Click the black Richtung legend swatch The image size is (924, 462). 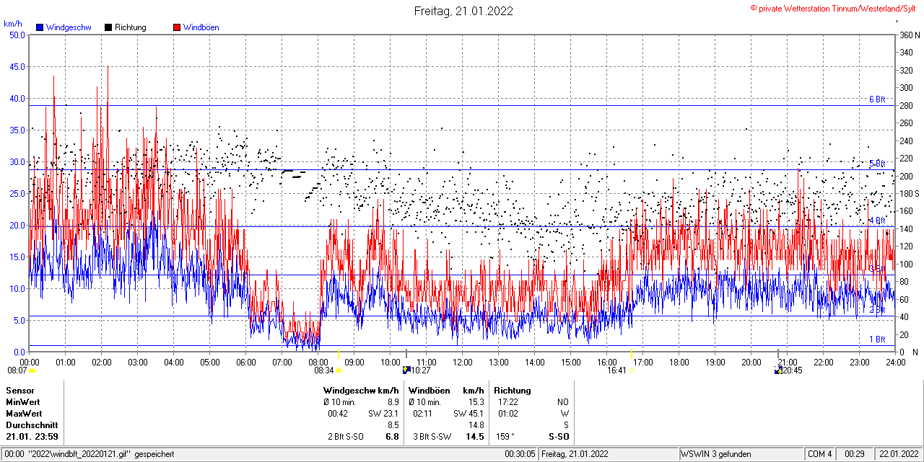[x=108, y=27]
